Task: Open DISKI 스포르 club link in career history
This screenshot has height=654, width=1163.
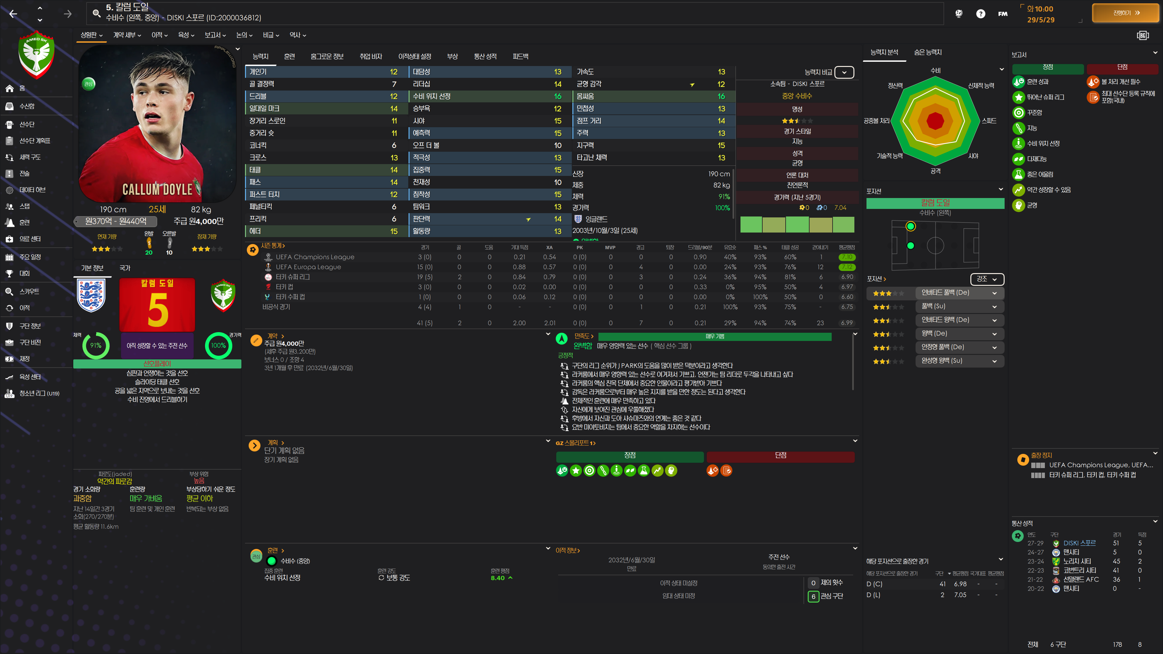Action: 1079,543
